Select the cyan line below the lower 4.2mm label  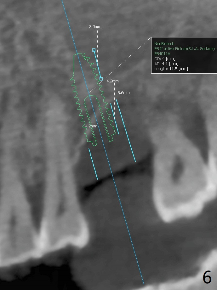(93, 164)
